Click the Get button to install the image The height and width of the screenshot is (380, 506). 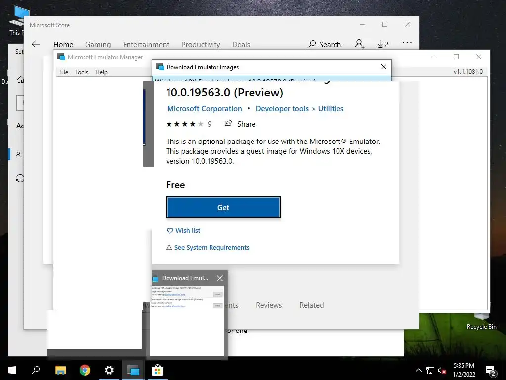(223, 207)
